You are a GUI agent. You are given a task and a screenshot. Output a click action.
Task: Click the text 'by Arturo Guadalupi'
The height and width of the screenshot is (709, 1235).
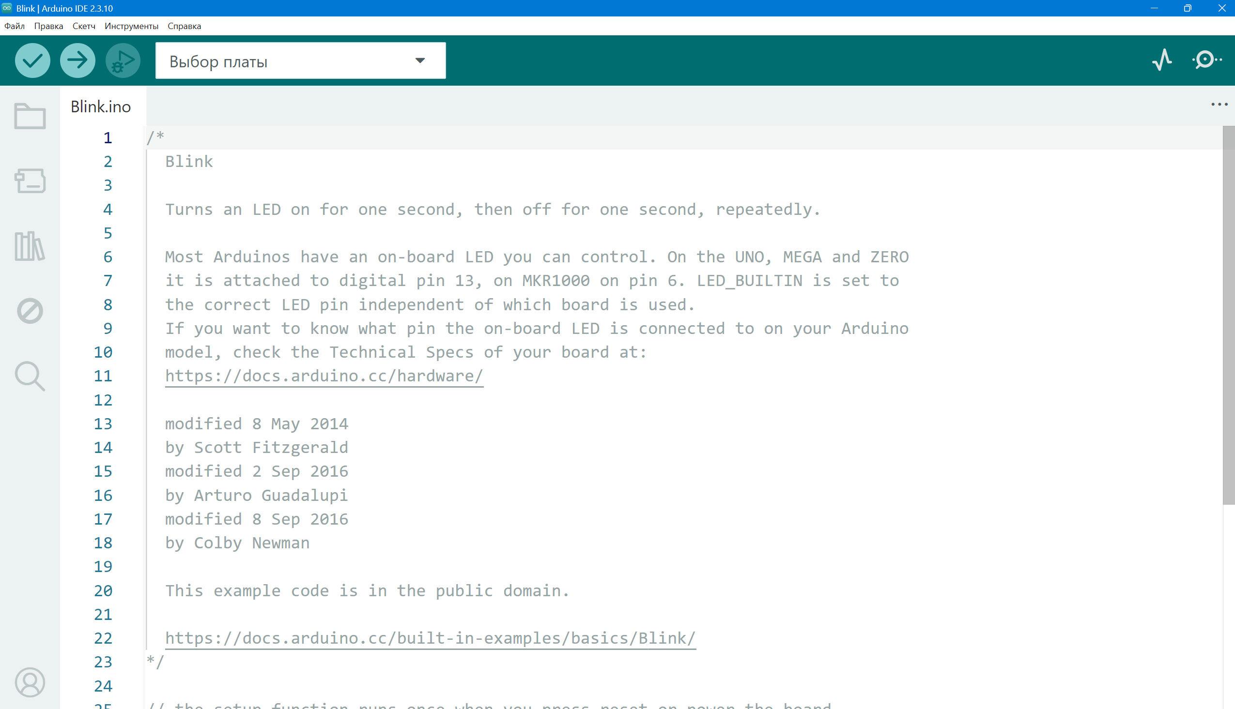257,495
